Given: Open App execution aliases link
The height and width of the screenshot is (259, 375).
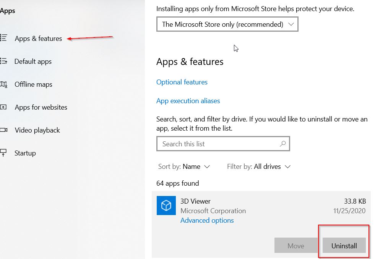Looking at the screenshot, I should click(188, 101).
